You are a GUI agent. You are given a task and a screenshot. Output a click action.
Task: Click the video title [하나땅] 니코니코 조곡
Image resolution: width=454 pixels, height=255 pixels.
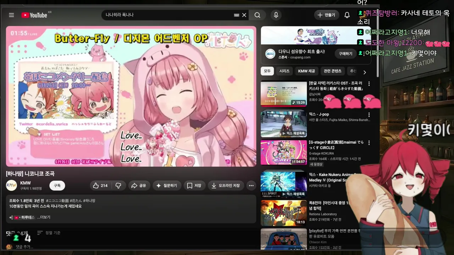click(x=30, y=174)
